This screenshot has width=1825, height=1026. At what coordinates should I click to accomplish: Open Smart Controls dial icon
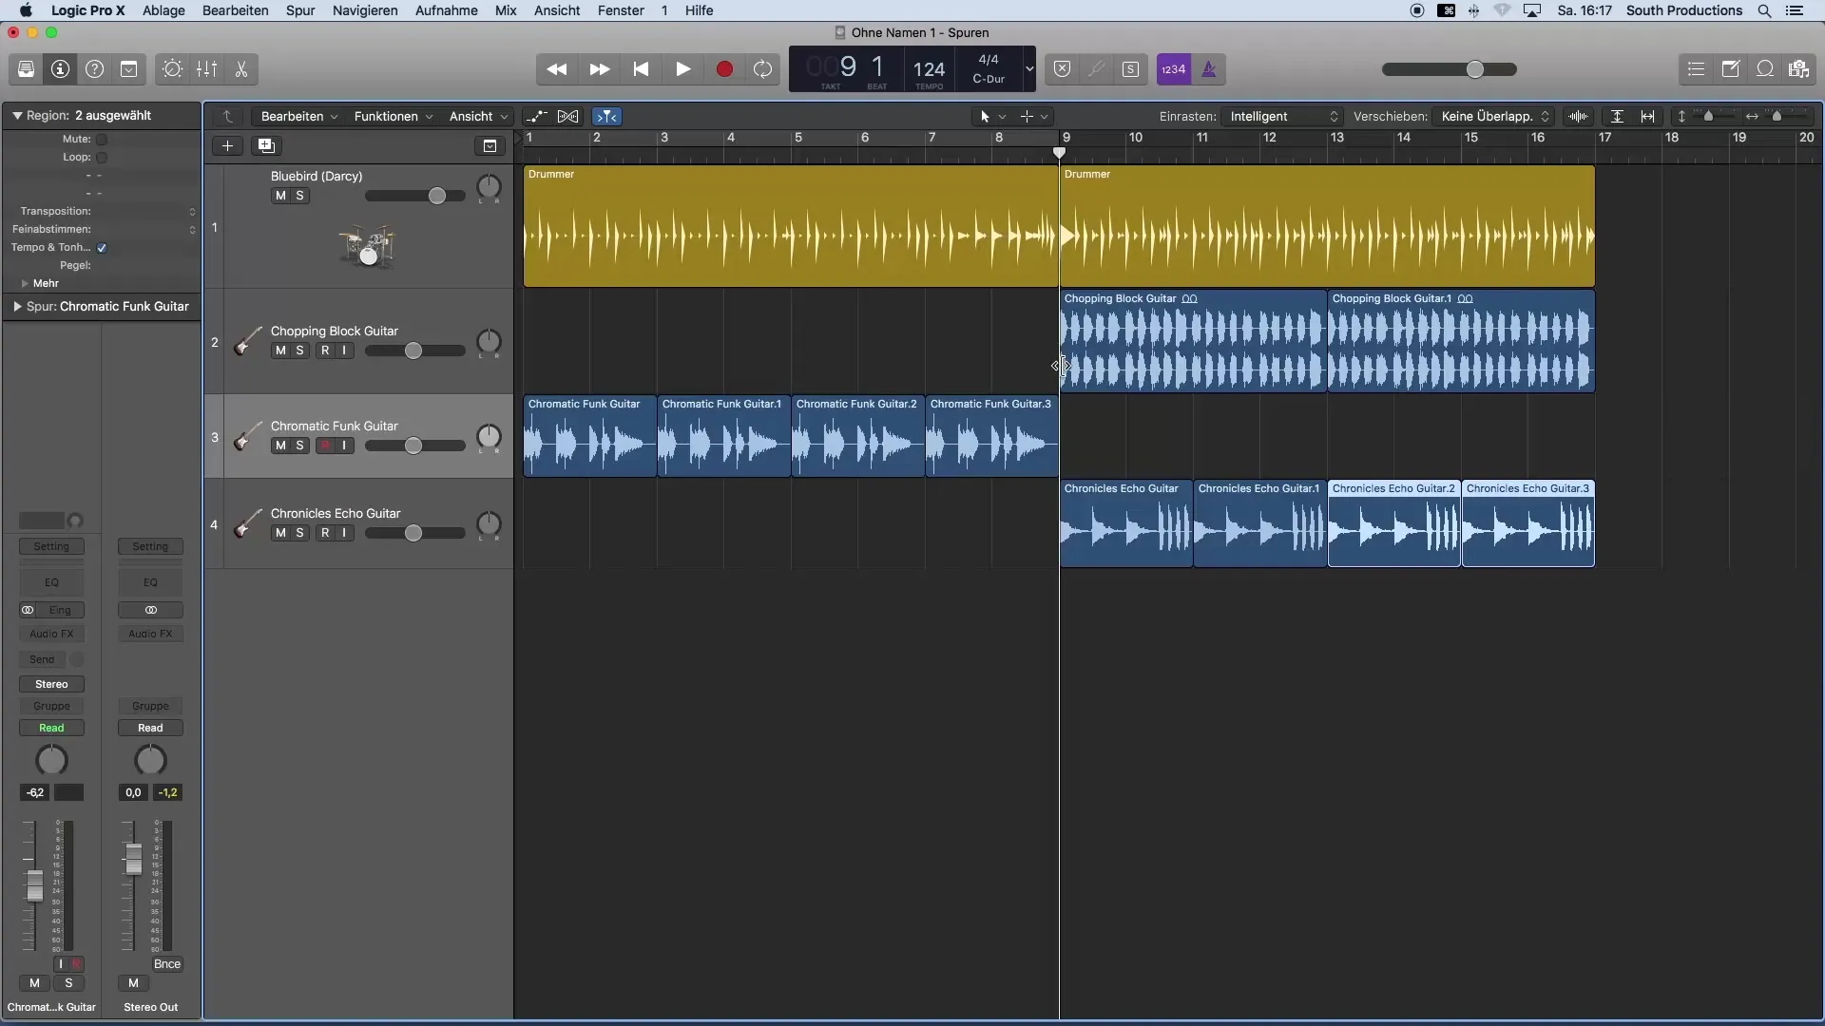(172, 69)
